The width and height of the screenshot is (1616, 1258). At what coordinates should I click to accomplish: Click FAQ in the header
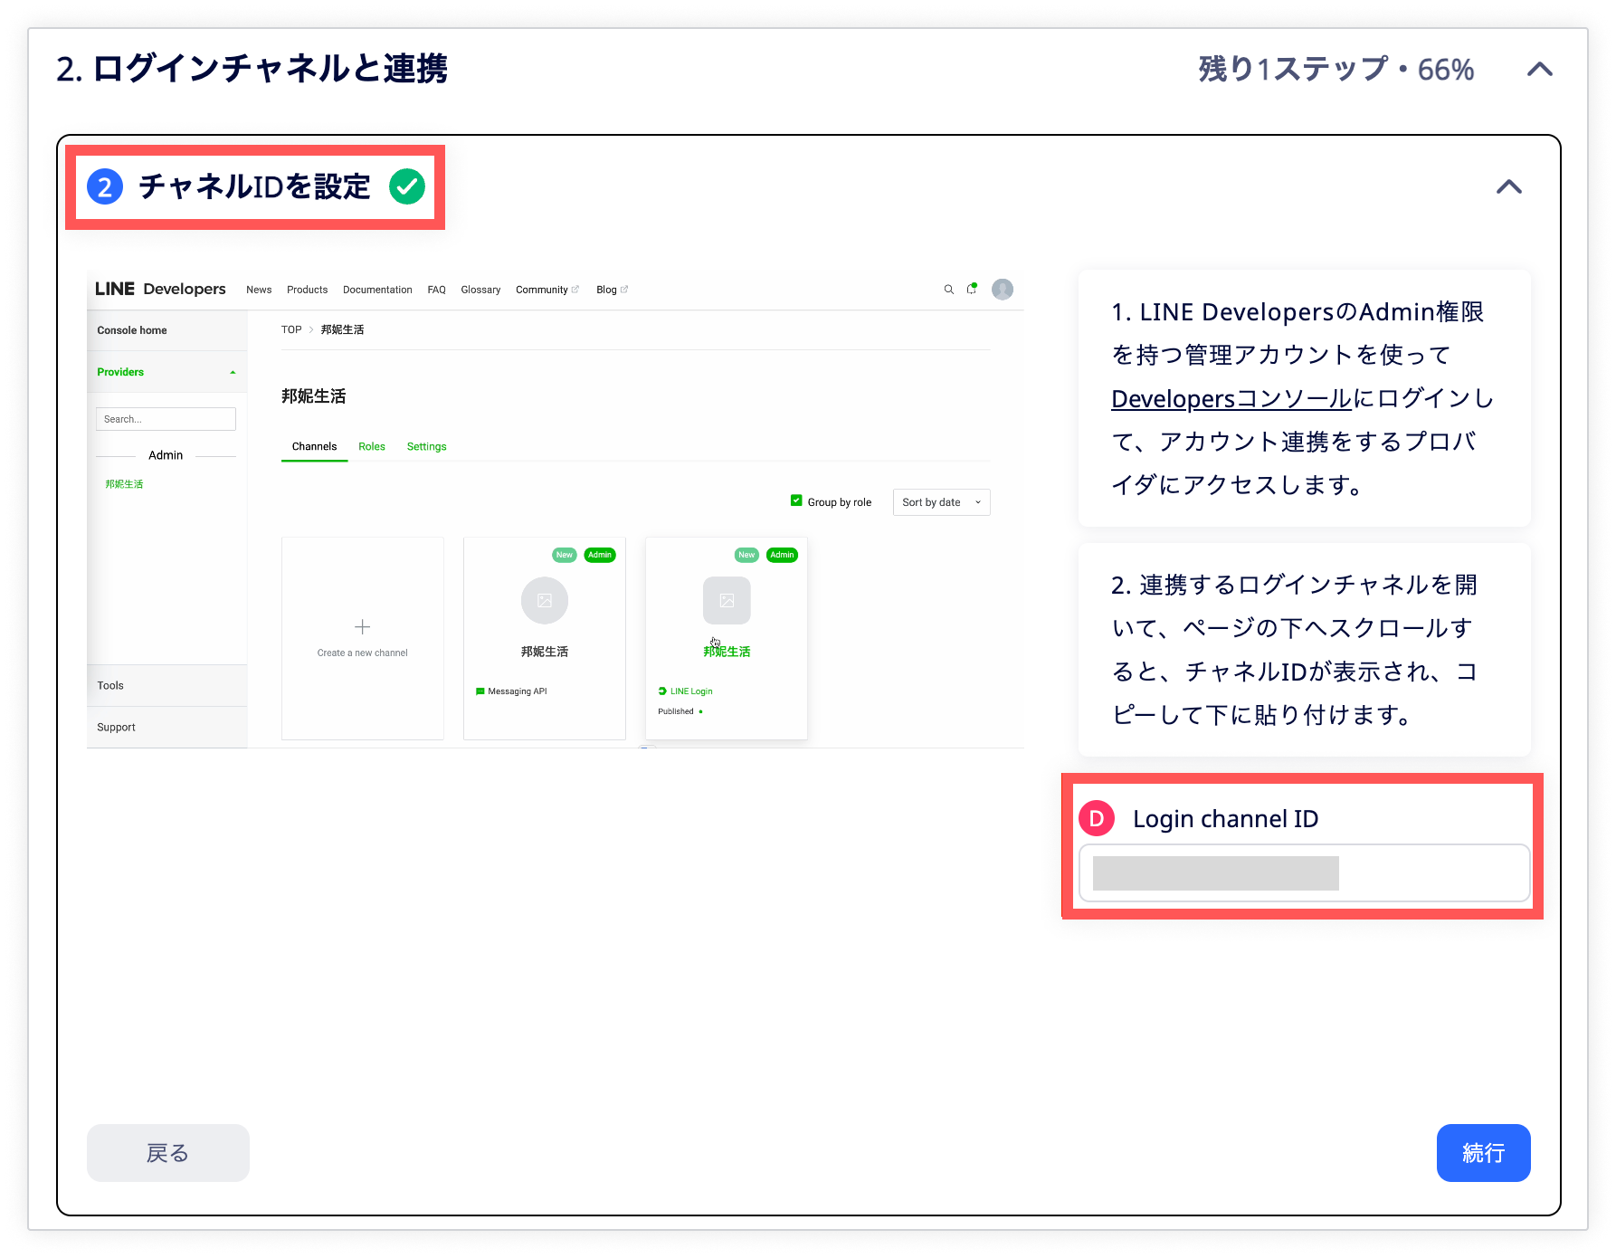click(x=436, y=290)
